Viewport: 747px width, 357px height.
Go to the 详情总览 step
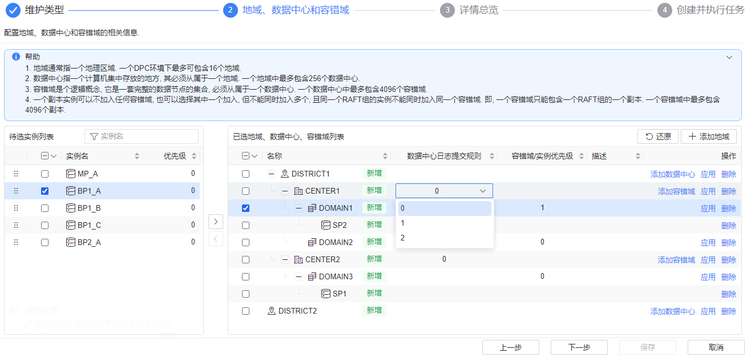point(469,10)
